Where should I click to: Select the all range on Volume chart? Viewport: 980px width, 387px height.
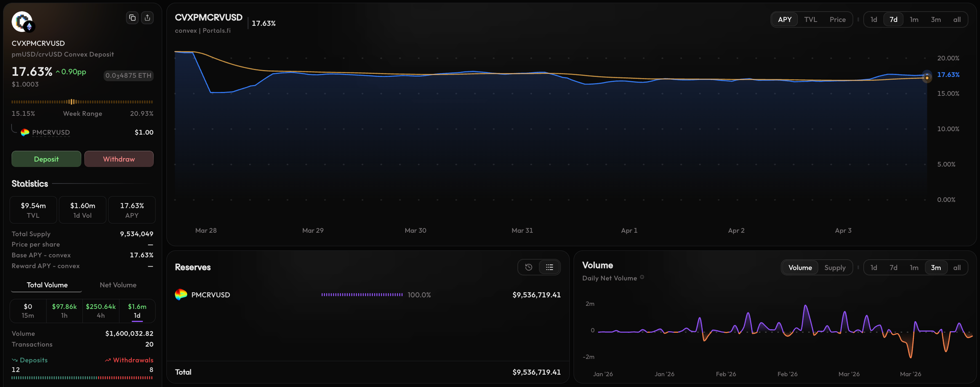point(956,268)
